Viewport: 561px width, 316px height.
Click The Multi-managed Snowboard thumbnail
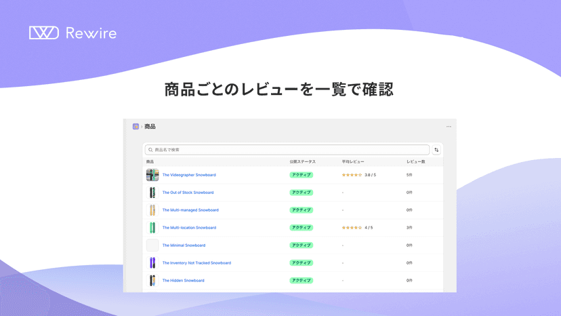tap(152, 210)
